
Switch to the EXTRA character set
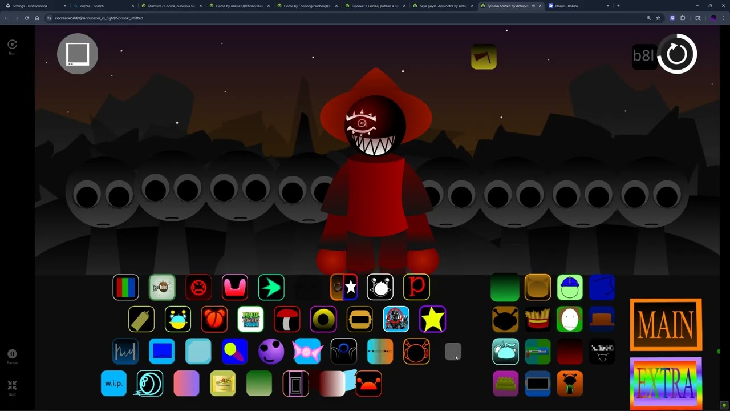pos(666,383)
